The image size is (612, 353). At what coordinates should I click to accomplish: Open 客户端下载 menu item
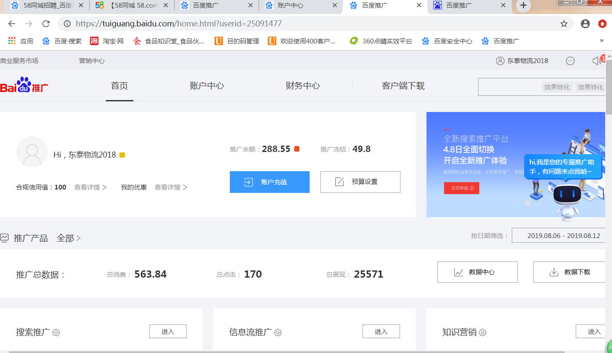coord(403,86)
